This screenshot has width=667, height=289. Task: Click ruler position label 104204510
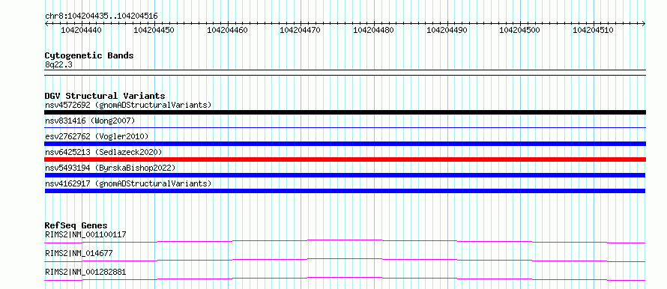(x=593, y=30)
